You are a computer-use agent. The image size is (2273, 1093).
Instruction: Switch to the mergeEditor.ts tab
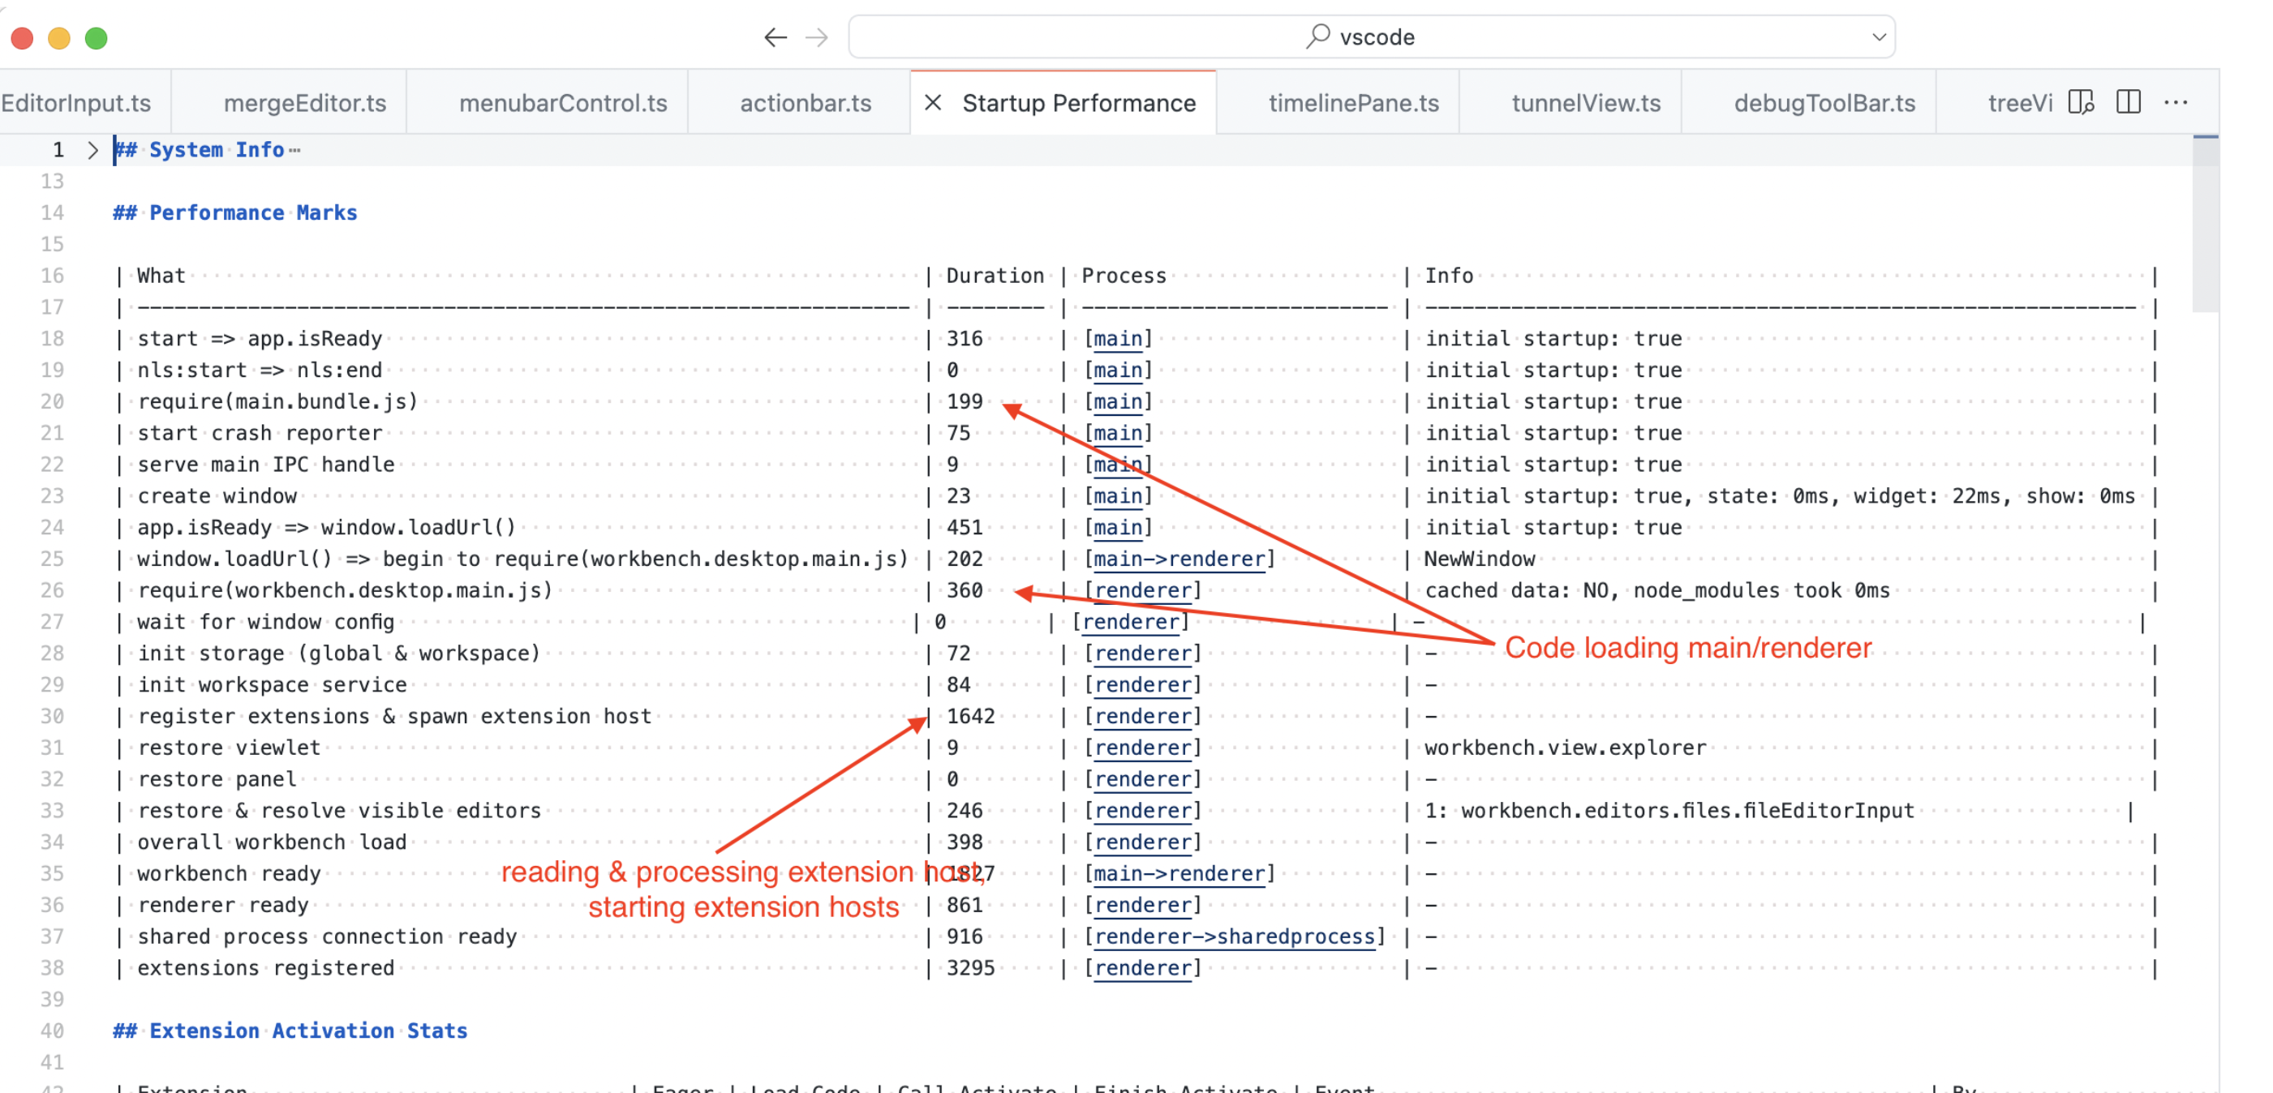point(304,103)
